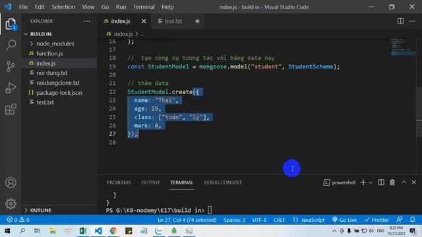Image resolution: width=422 pixels, height=237 pixels.
Task: Split the terminal panel
Action: point(381,182)
